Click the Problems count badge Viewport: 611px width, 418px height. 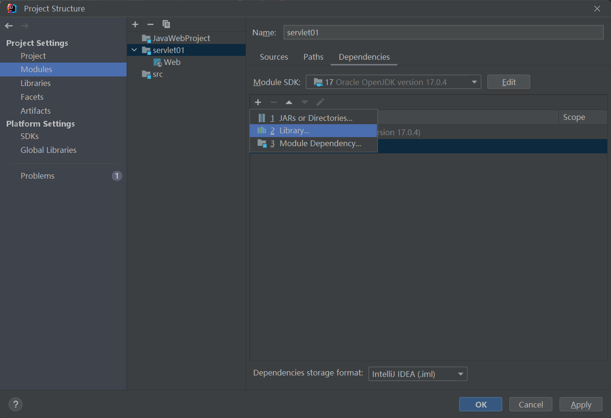(117, 176)
